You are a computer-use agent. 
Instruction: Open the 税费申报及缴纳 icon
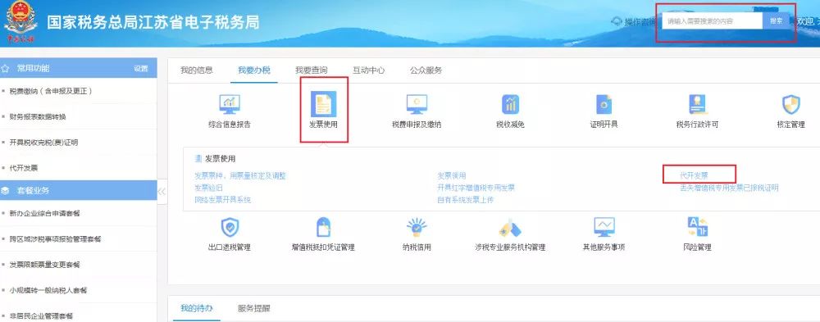pos(417,104)
